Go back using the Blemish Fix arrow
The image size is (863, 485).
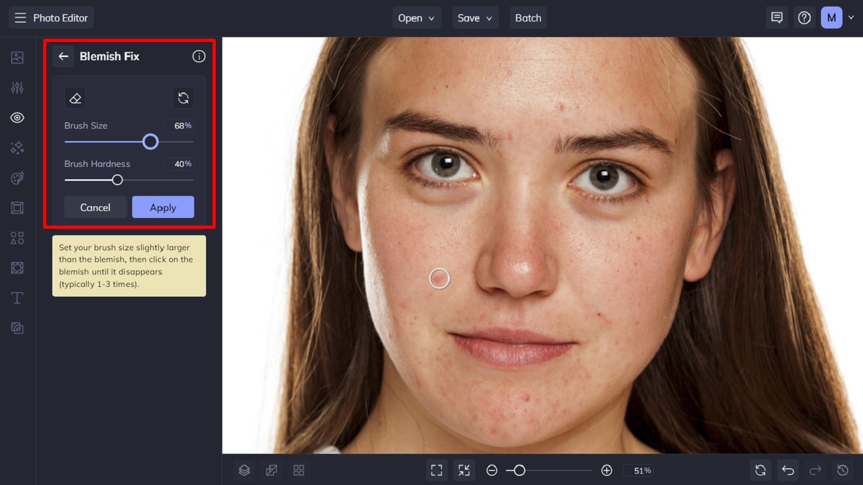(x=64, y=56)
